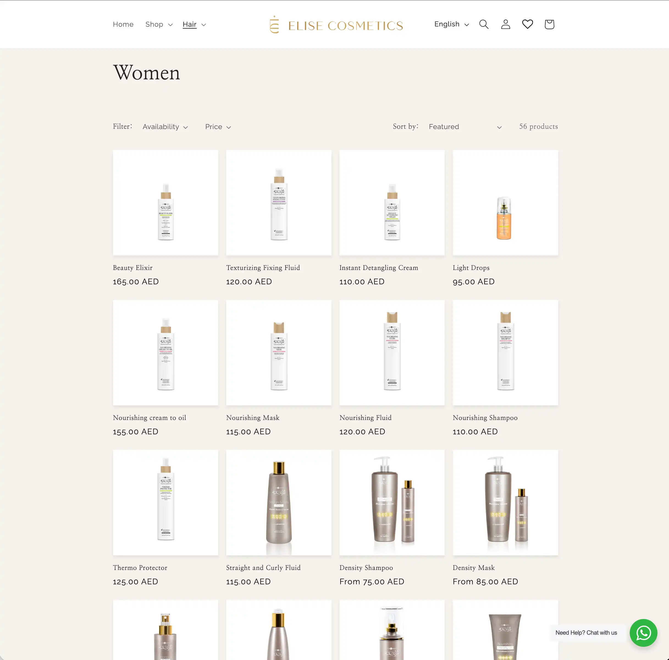Click the Density Shampoo product image
The width and height of the screenshot is (669, 660).
click(392, 502)
